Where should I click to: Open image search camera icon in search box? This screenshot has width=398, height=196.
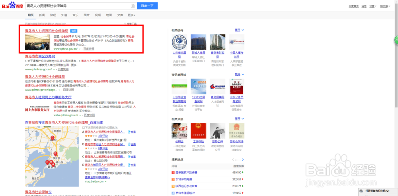click(133, 6)
